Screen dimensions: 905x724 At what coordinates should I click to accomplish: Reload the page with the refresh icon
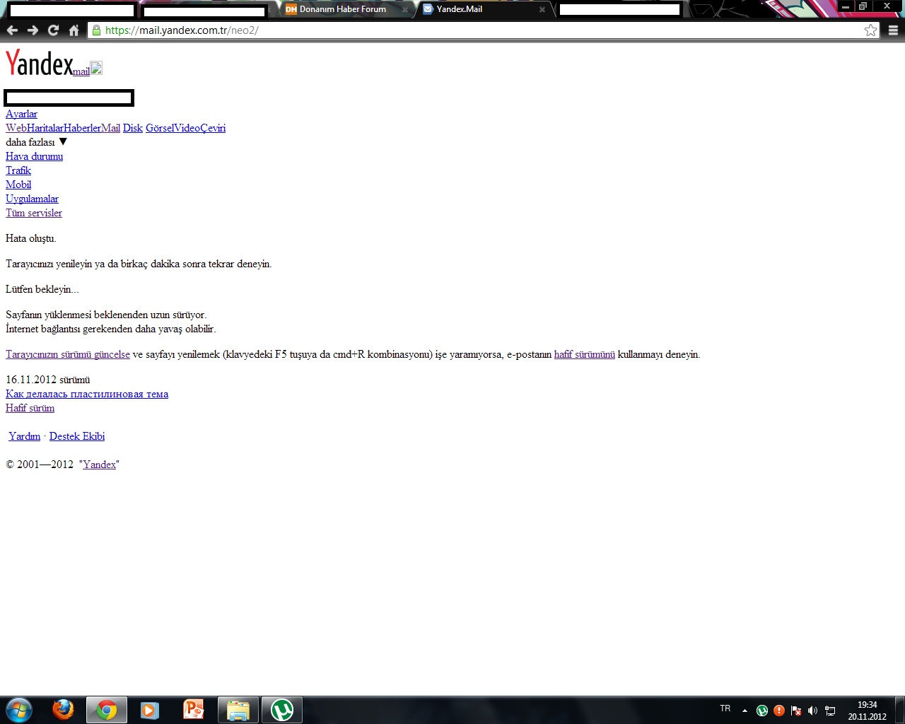point(53,30)
